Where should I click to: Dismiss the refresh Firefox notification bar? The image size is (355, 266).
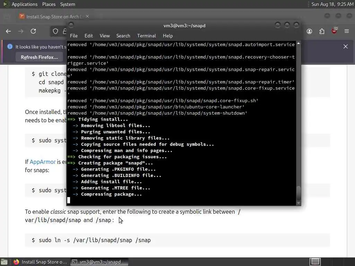[346, 46]
